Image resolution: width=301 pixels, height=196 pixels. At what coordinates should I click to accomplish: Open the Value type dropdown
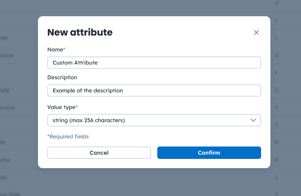pyautogui.click(x=154, y=120)
